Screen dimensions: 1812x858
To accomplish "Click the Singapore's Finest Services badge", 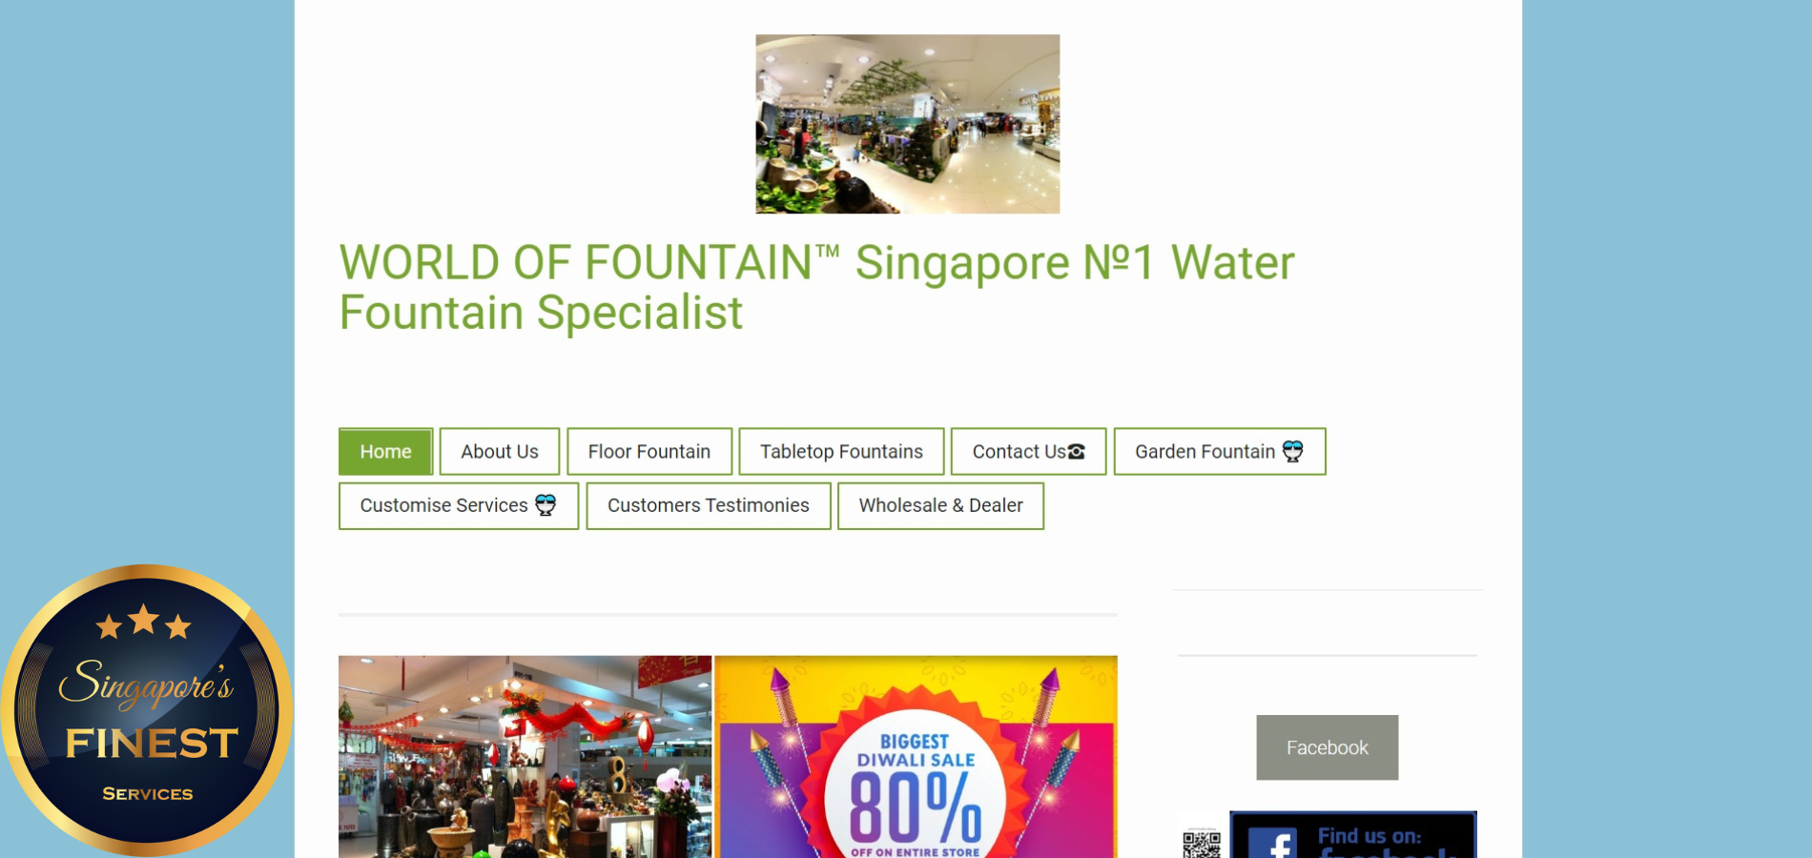I will point(146,710).
